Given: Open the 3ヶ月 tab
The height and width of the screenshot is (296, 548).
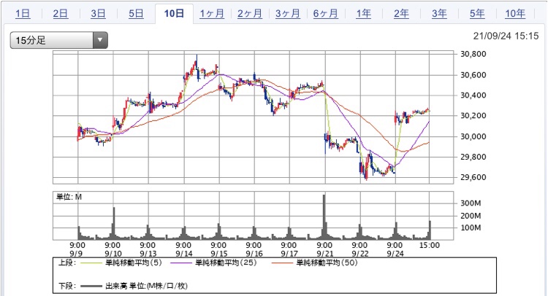Looking at the screenshot, I should [x=288, y=14].
